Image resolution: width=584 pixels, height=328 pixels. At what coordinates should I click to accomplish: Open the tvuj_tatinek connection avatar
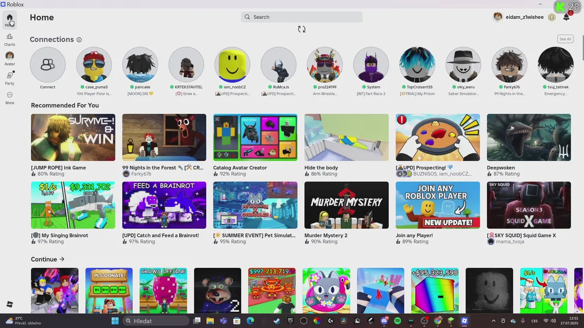pos(556,65)
